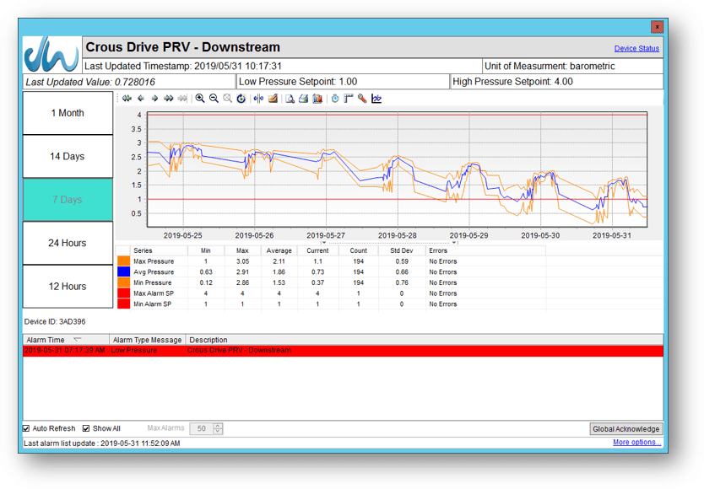Click the 2019-05-28 date axis label
Image resolution: width=704 pixels, height=489 pixels.
pos(398,235)
